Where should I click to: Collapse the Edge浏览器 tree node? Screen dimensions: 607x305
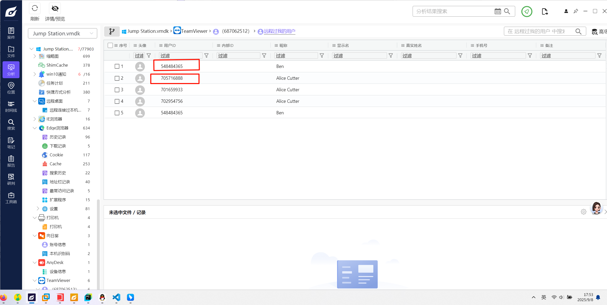[35, 128]
